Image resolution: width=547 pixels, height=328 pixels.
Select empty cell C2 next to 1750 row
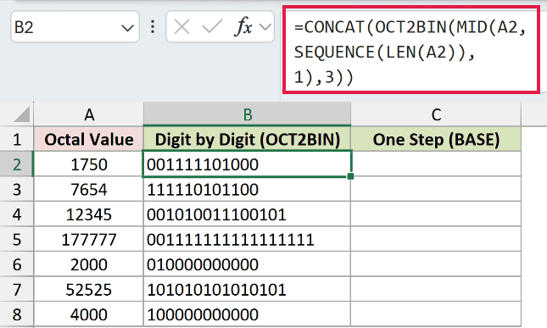coord(436,164)
